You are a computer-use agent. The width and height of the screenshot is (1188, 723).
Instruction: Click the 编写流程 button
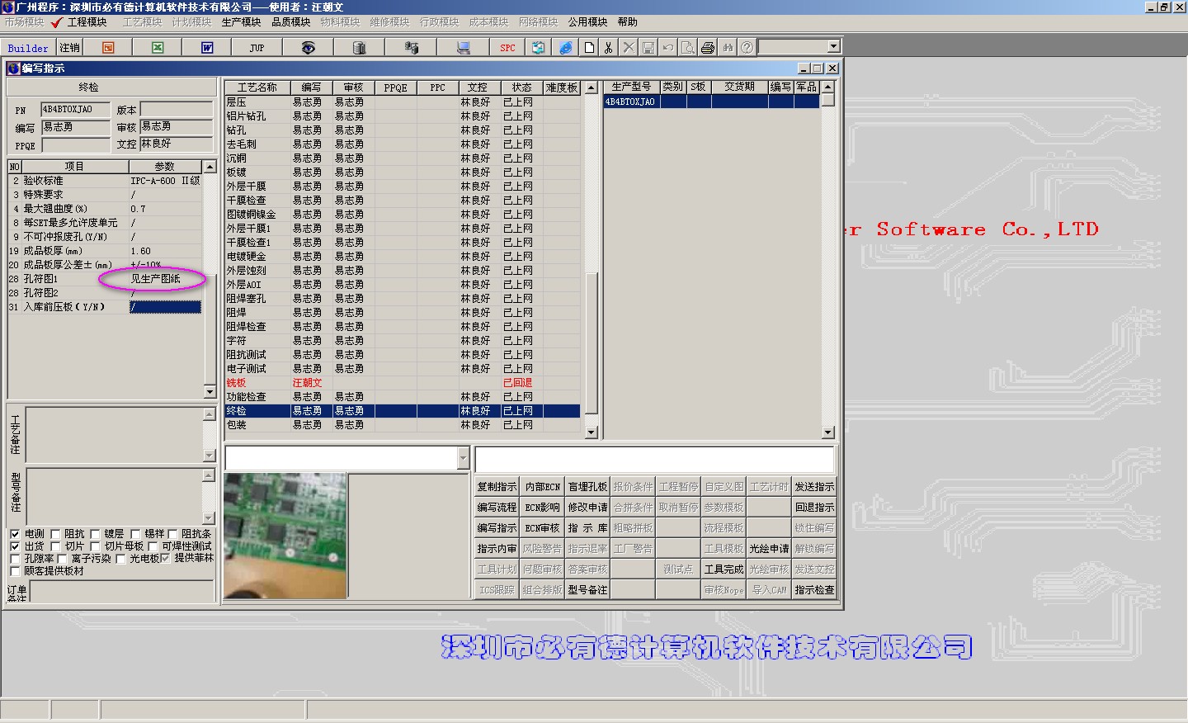tap(497, 508)
